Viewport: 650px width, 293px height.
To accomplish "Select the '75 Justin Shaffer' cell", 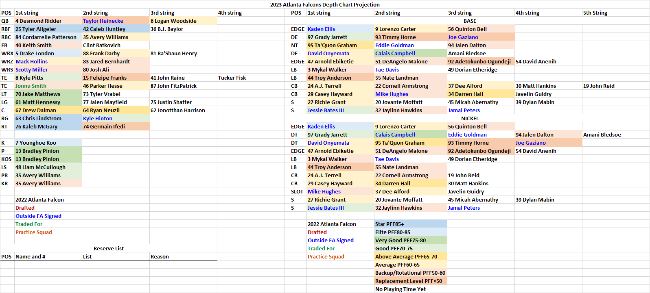I will (x=183, y=102).
